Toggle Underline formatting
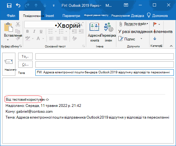This screenshot has width=176, height=146. tap(41, 31)
